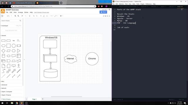The height and width of the screenshot is (105, 188).
Task: Switch to Page 1 tab in draw.io
Action: 34,99
